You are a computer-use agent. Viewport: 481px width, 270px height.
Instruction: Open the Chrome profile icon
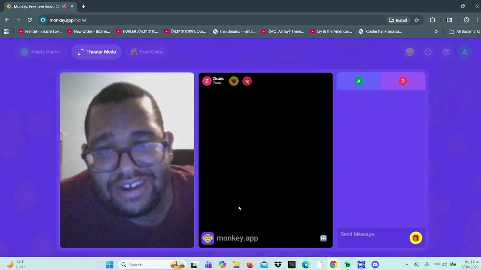pyautogui.click(x=466, y=20)
